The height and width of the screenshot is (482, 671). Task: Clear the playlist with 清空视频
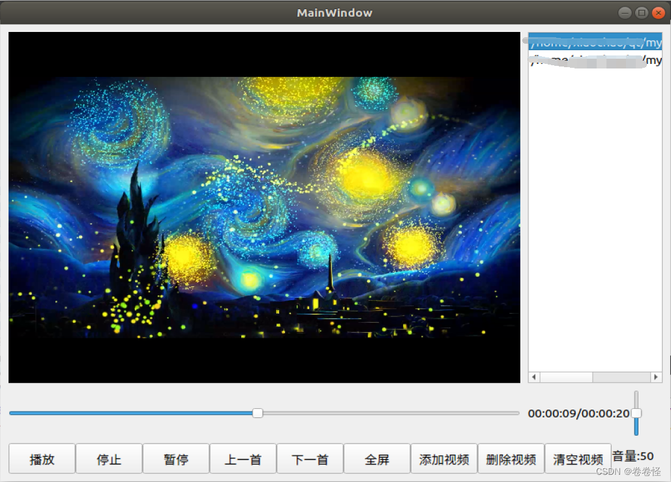click(x=578, y=459)
